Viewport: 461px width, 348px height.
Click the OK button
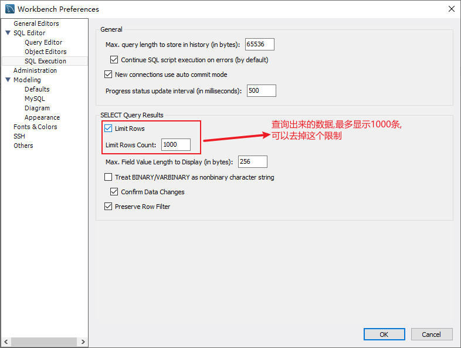[384, 335]
